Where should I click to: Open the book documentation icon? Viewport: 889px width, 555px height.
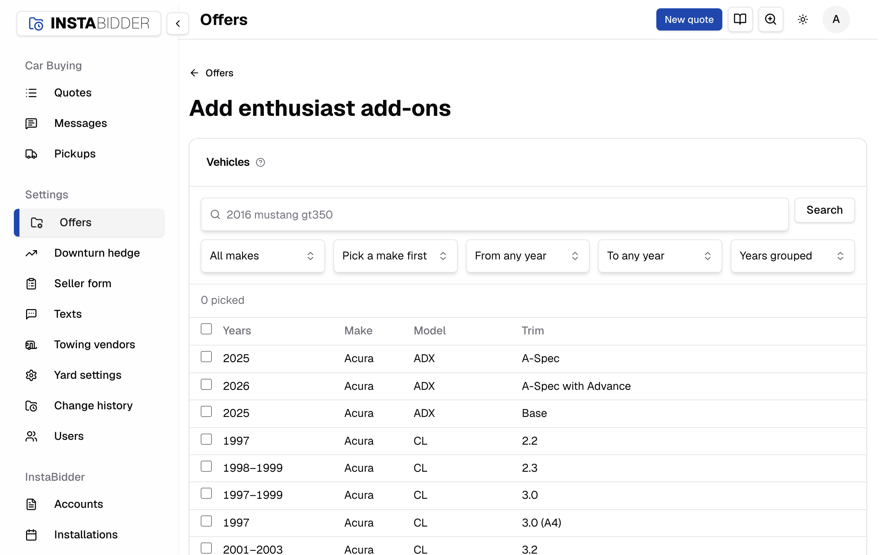[740, 19]
